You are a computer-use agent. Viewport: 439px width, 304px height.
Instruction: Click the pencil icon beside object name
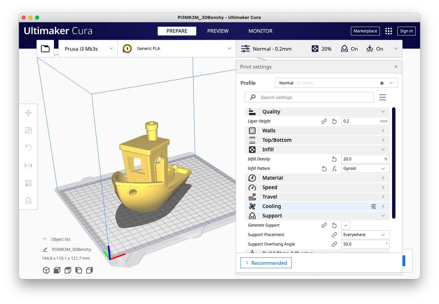45,250
